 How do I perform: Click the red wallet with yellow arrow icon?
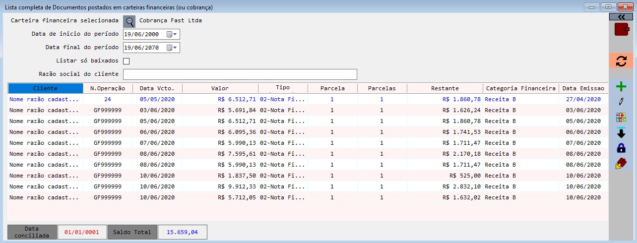click(x=621, y=163)
